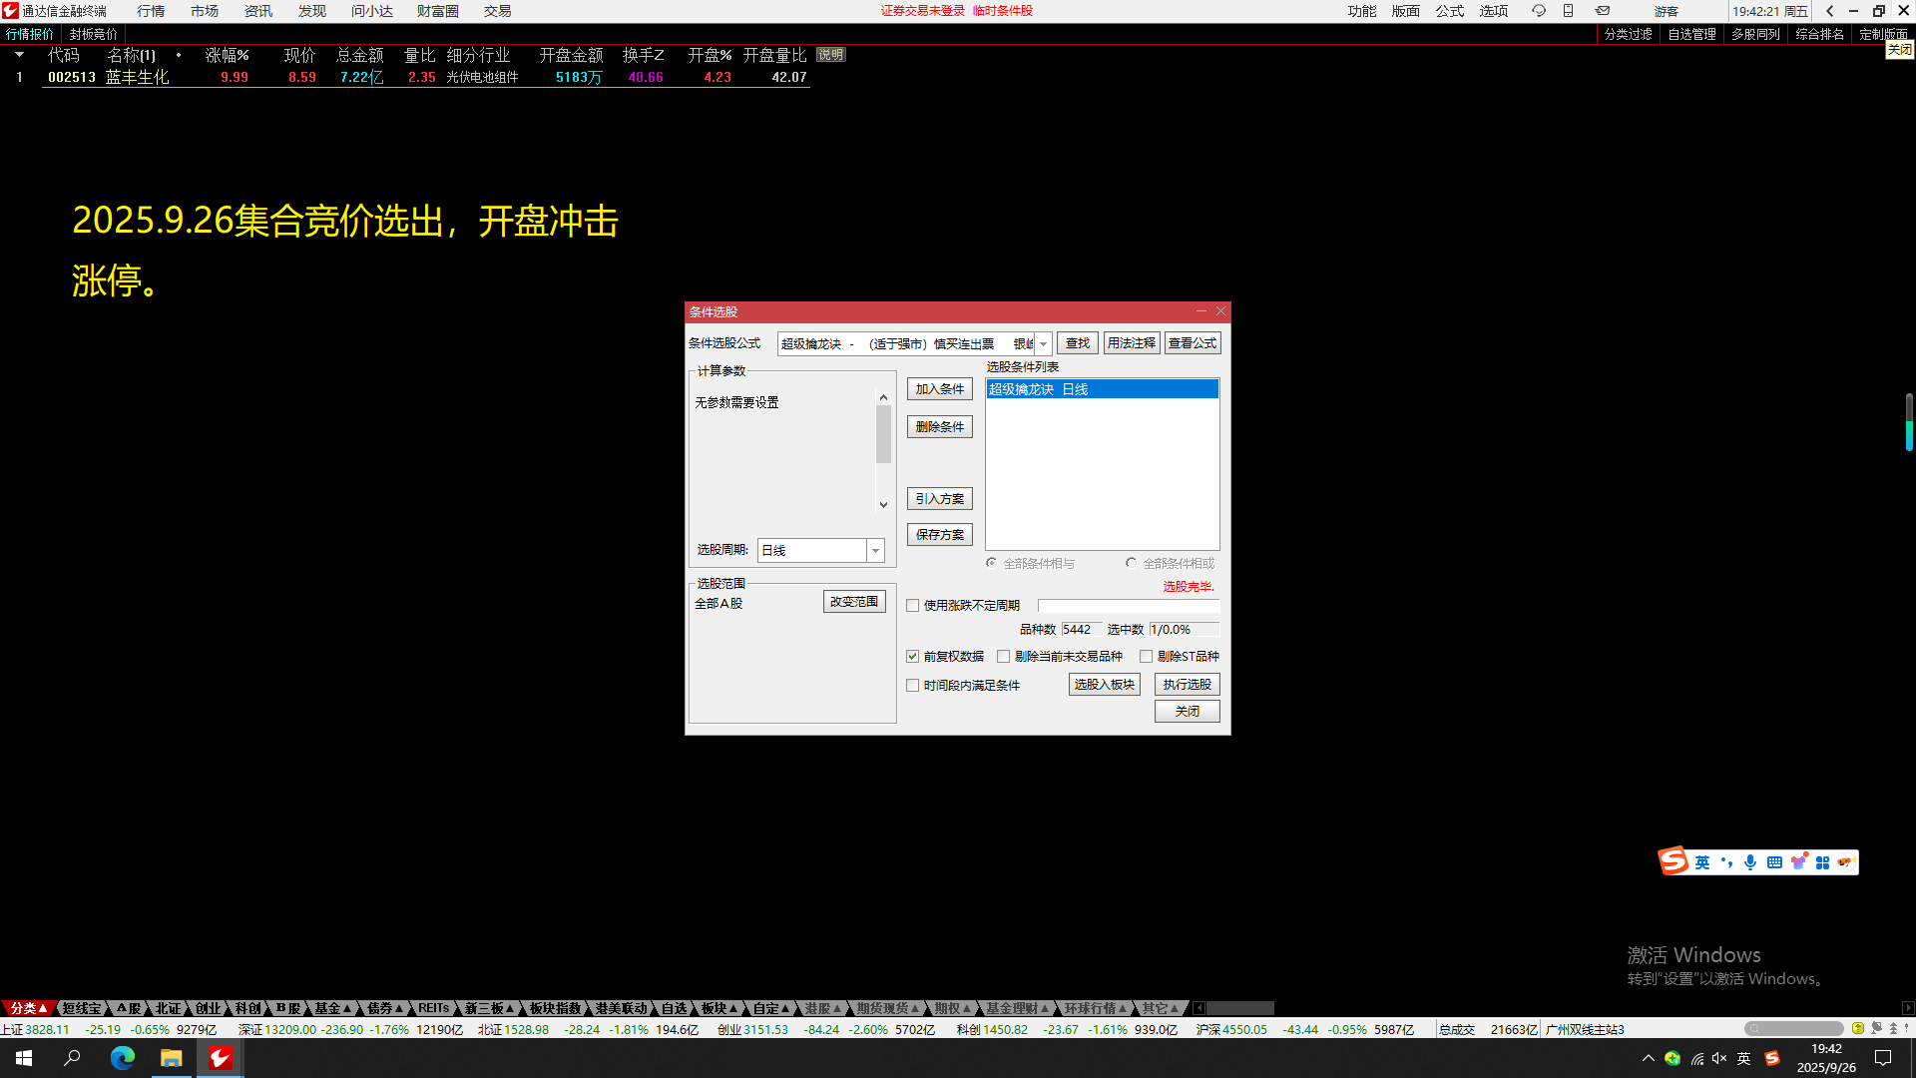Enable 剔除ST品种 checkbox
Image resolution: width=1916 pixels, height=1078 pixels.
tap(1147, 657)
